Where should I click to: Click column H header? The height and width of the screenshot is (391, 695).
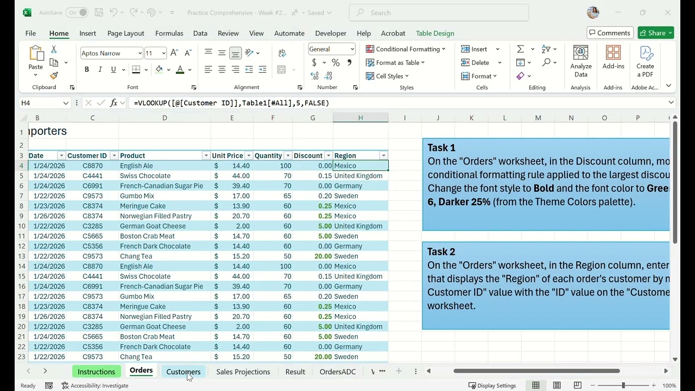pyautogui.click(x=361, y=118)
